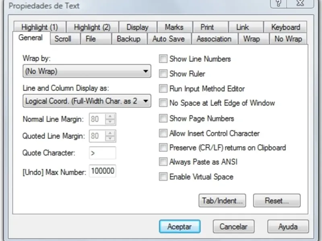Open the Highlight (2) tab
Image resolution: width=322 pixels, height=241 pixels.
click(93, 27)
